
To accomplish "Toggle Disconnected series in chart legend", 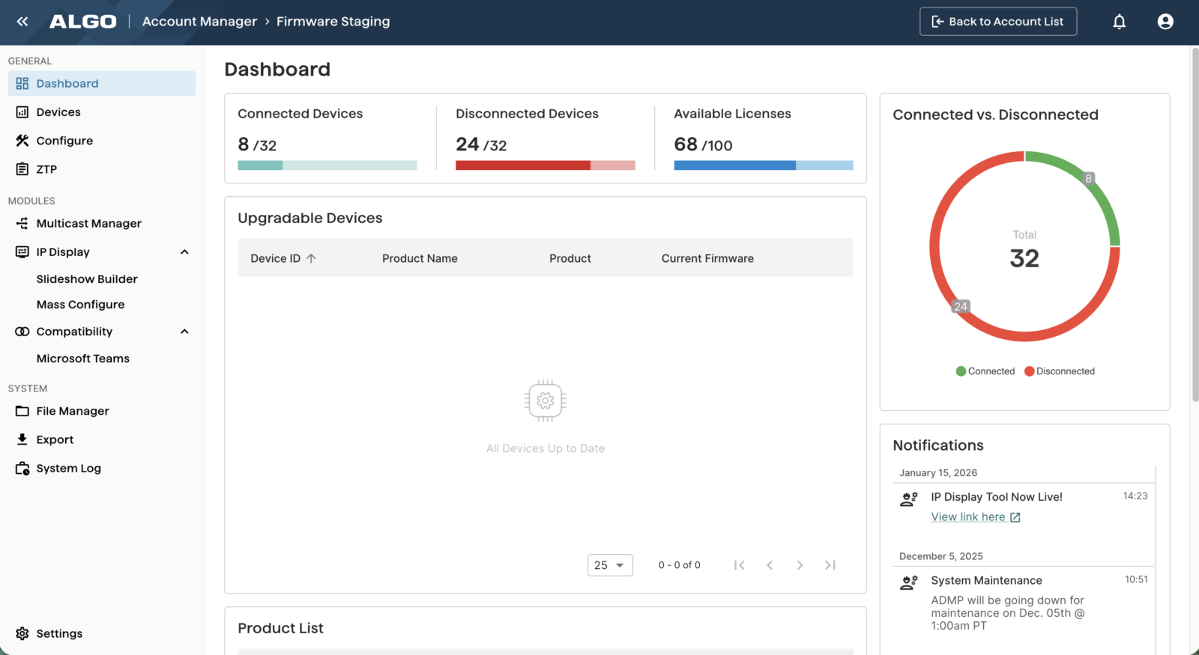I will click(x=1059, y=371).
